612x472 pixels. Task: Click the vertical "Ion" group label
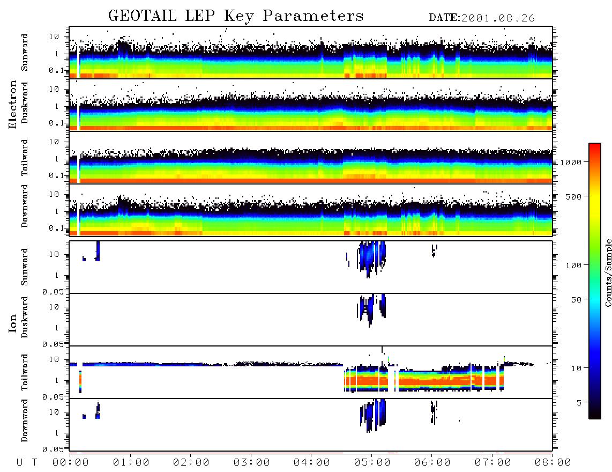click(x=13, y=323)
